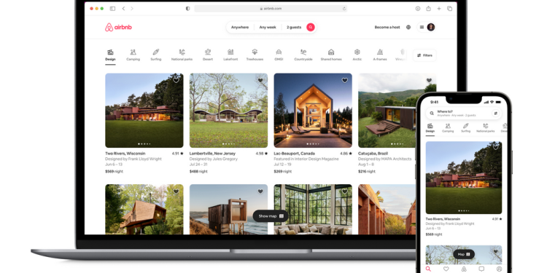Favorite the Two Rivers, Wisconsin listing on laptop
Viewport: 547px width, 273px height.
(x=176, y=80)
